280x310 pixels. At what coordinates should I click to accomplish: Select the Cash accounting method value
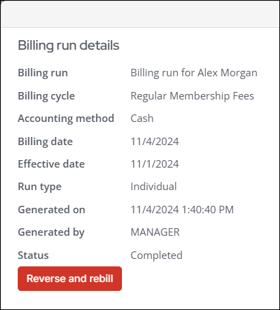(142, 119)
